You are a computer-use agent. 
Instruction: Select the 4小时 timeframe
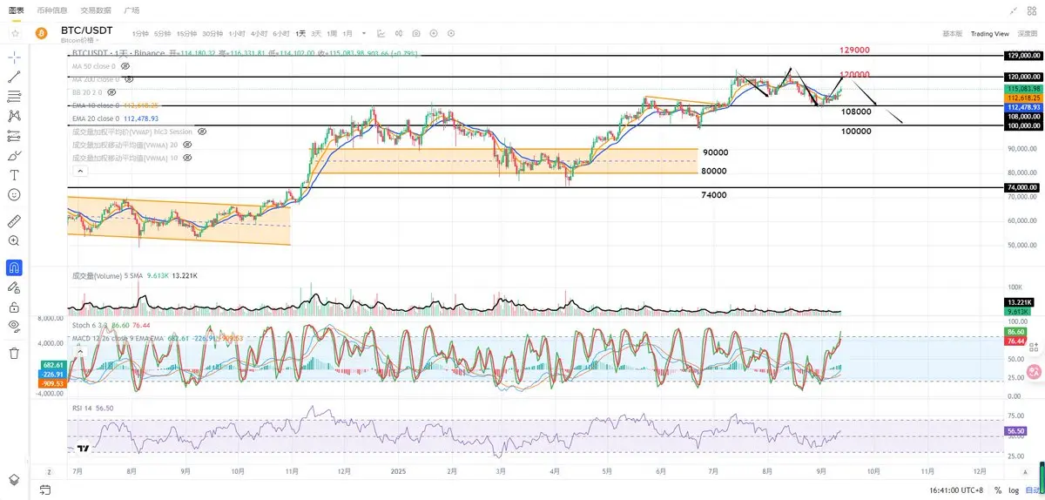coord(259,33)
